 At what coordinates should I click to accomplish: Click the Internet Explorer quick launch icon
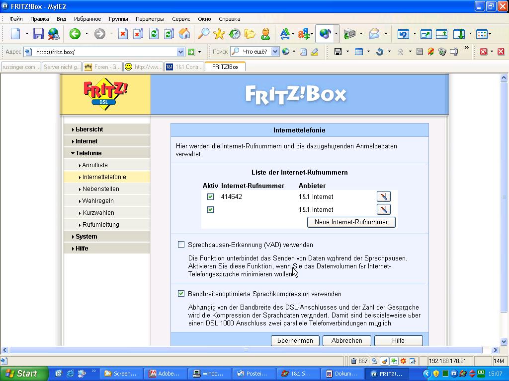[71, 374]
